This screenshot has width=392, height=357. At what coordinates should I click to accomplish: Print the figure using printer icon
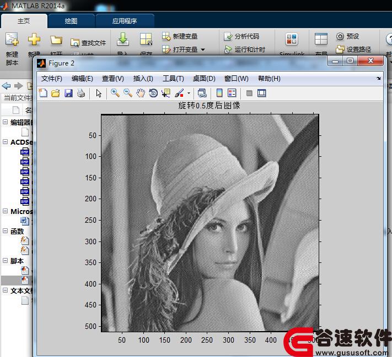[x=80, y=94]
